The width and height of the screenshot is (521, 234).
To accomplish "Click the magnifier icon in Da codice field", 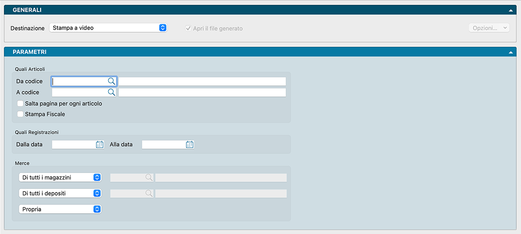I will [x=112, y=81].
